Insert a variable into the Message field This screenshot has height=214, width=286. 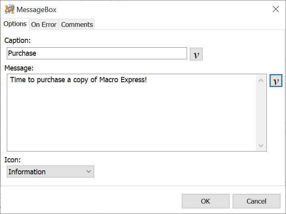[x=276, y=81]
